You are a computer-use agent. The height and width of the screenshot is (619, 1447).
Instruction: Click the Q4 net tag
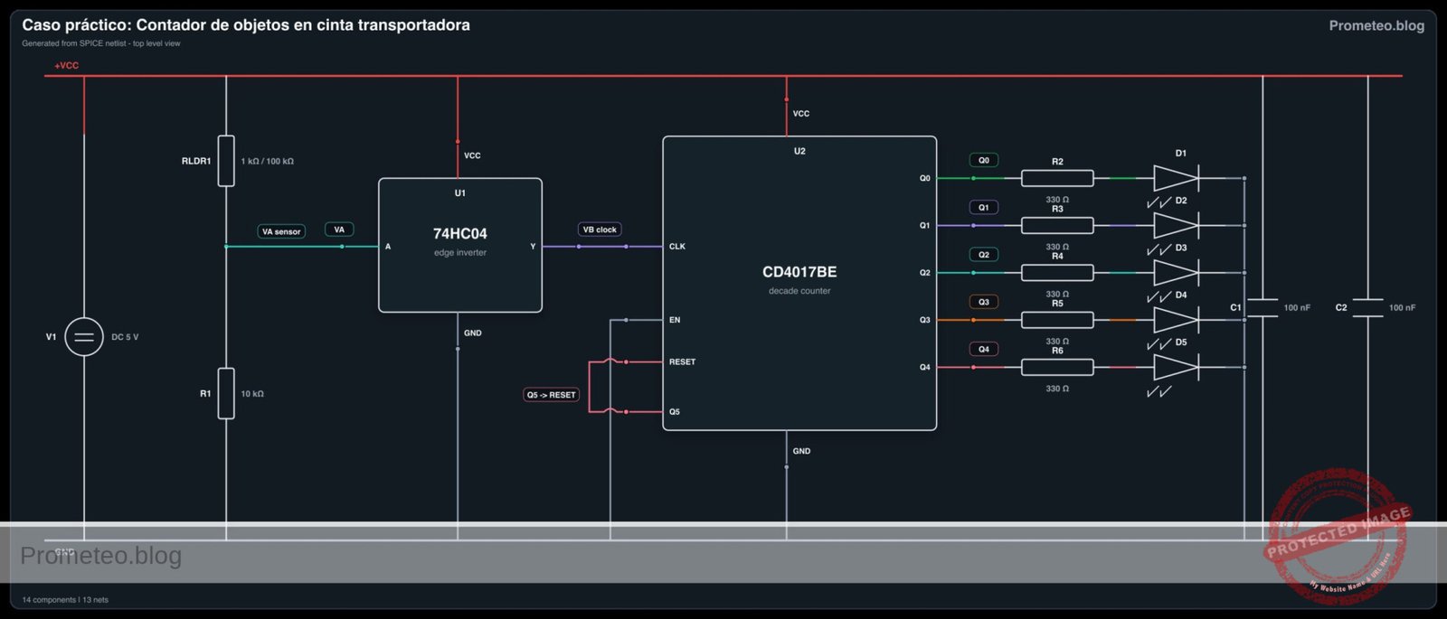(984, 349)
